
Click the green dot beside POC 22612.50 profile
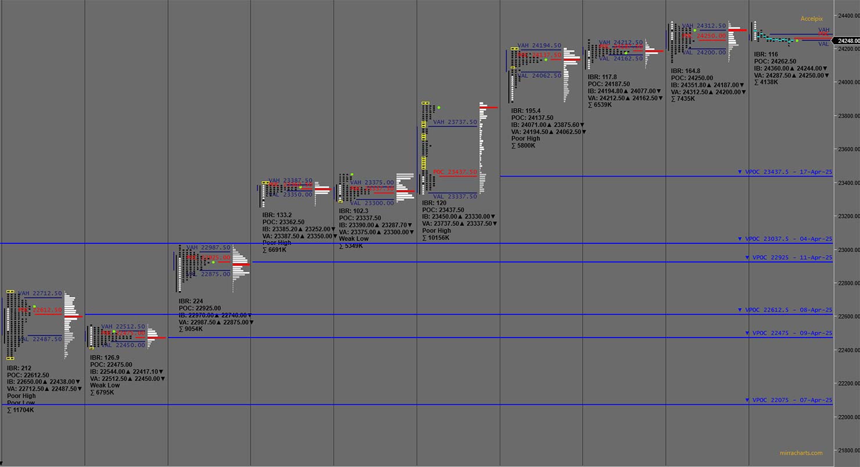[x=34, y=306]
